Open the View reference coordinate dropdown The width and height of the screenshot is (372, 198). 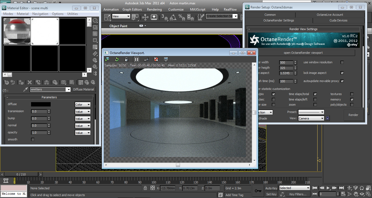tap(121, 16)
